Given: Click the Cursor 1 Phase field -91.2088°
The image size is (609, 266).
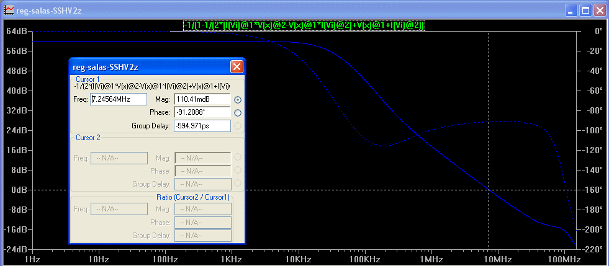Looking at the screenshot, I should coord(203,112).
